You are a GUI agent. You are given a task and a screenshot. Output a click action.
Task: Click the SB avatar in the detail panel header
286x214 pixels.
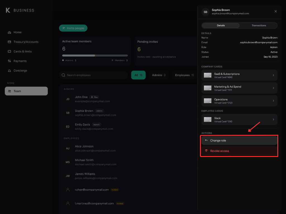(205, 12)
